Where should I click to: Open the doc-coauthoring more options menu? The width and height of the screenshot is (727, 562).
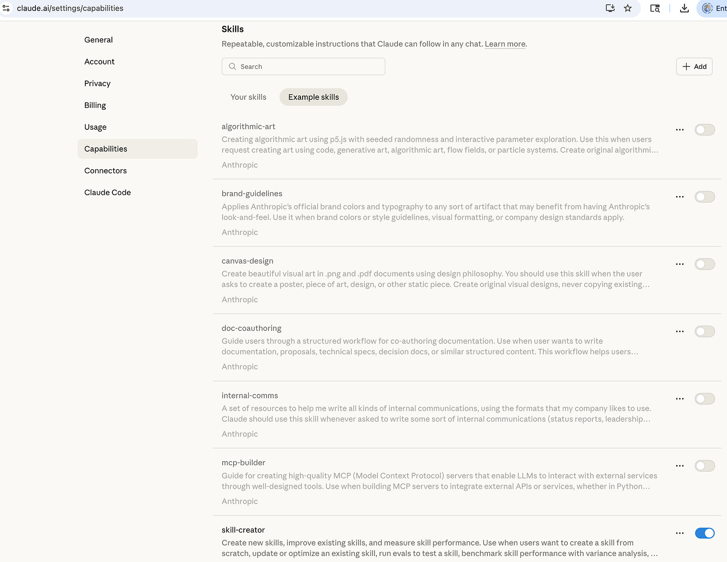point(680,331)
